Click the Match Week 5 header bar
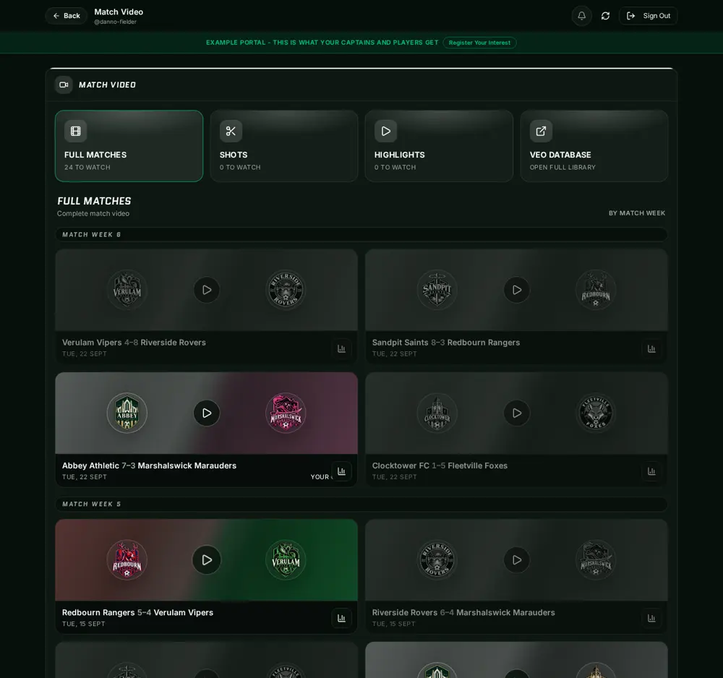 pyautogui.click(x=361, y=505)
